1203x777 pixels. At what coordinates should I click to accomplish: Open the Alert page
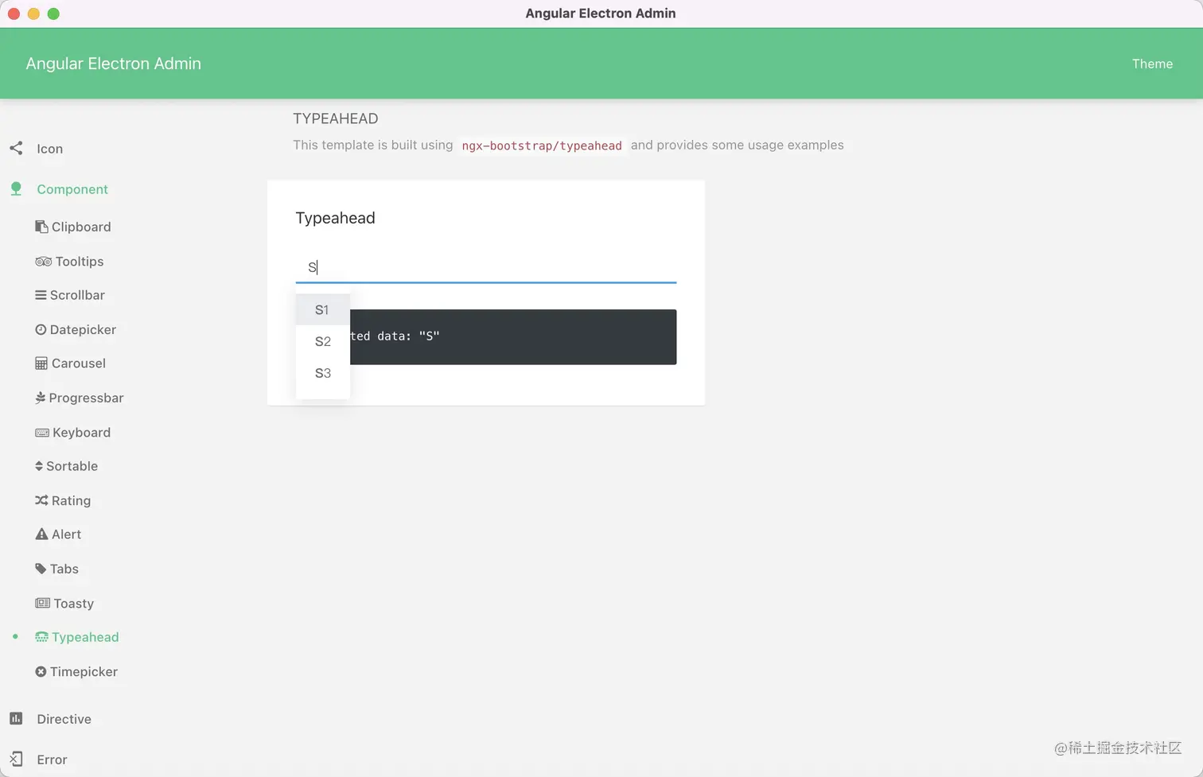pos(66,534)
